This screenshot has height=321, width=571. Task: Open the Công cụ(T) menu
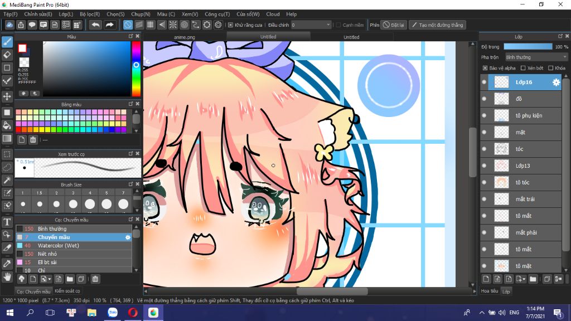point(217,14)
